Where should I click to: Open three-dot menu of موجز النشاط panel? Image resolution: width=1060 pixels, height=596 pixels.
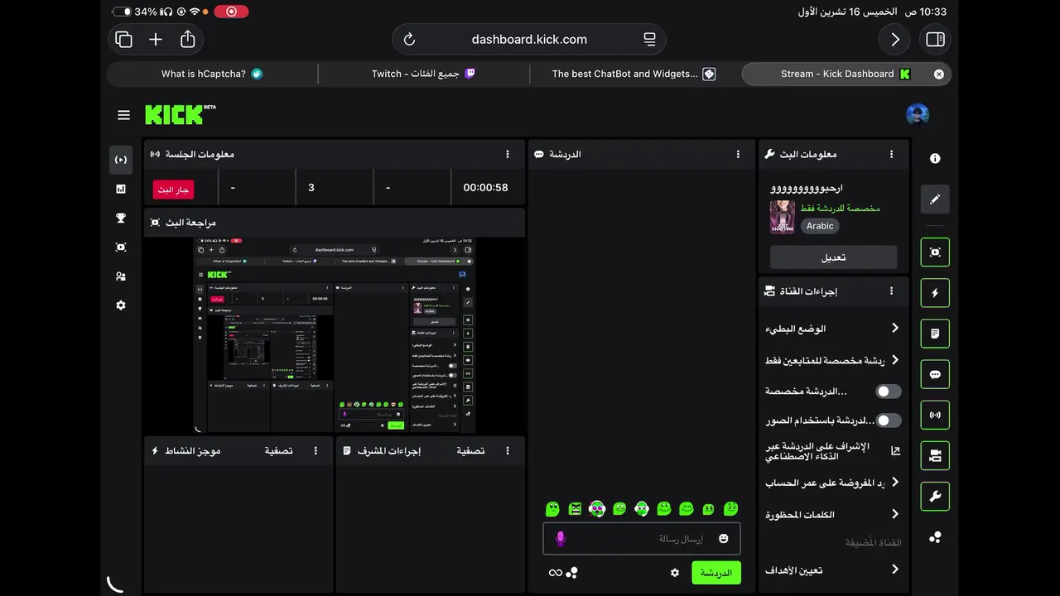click(x=316, y=451)
